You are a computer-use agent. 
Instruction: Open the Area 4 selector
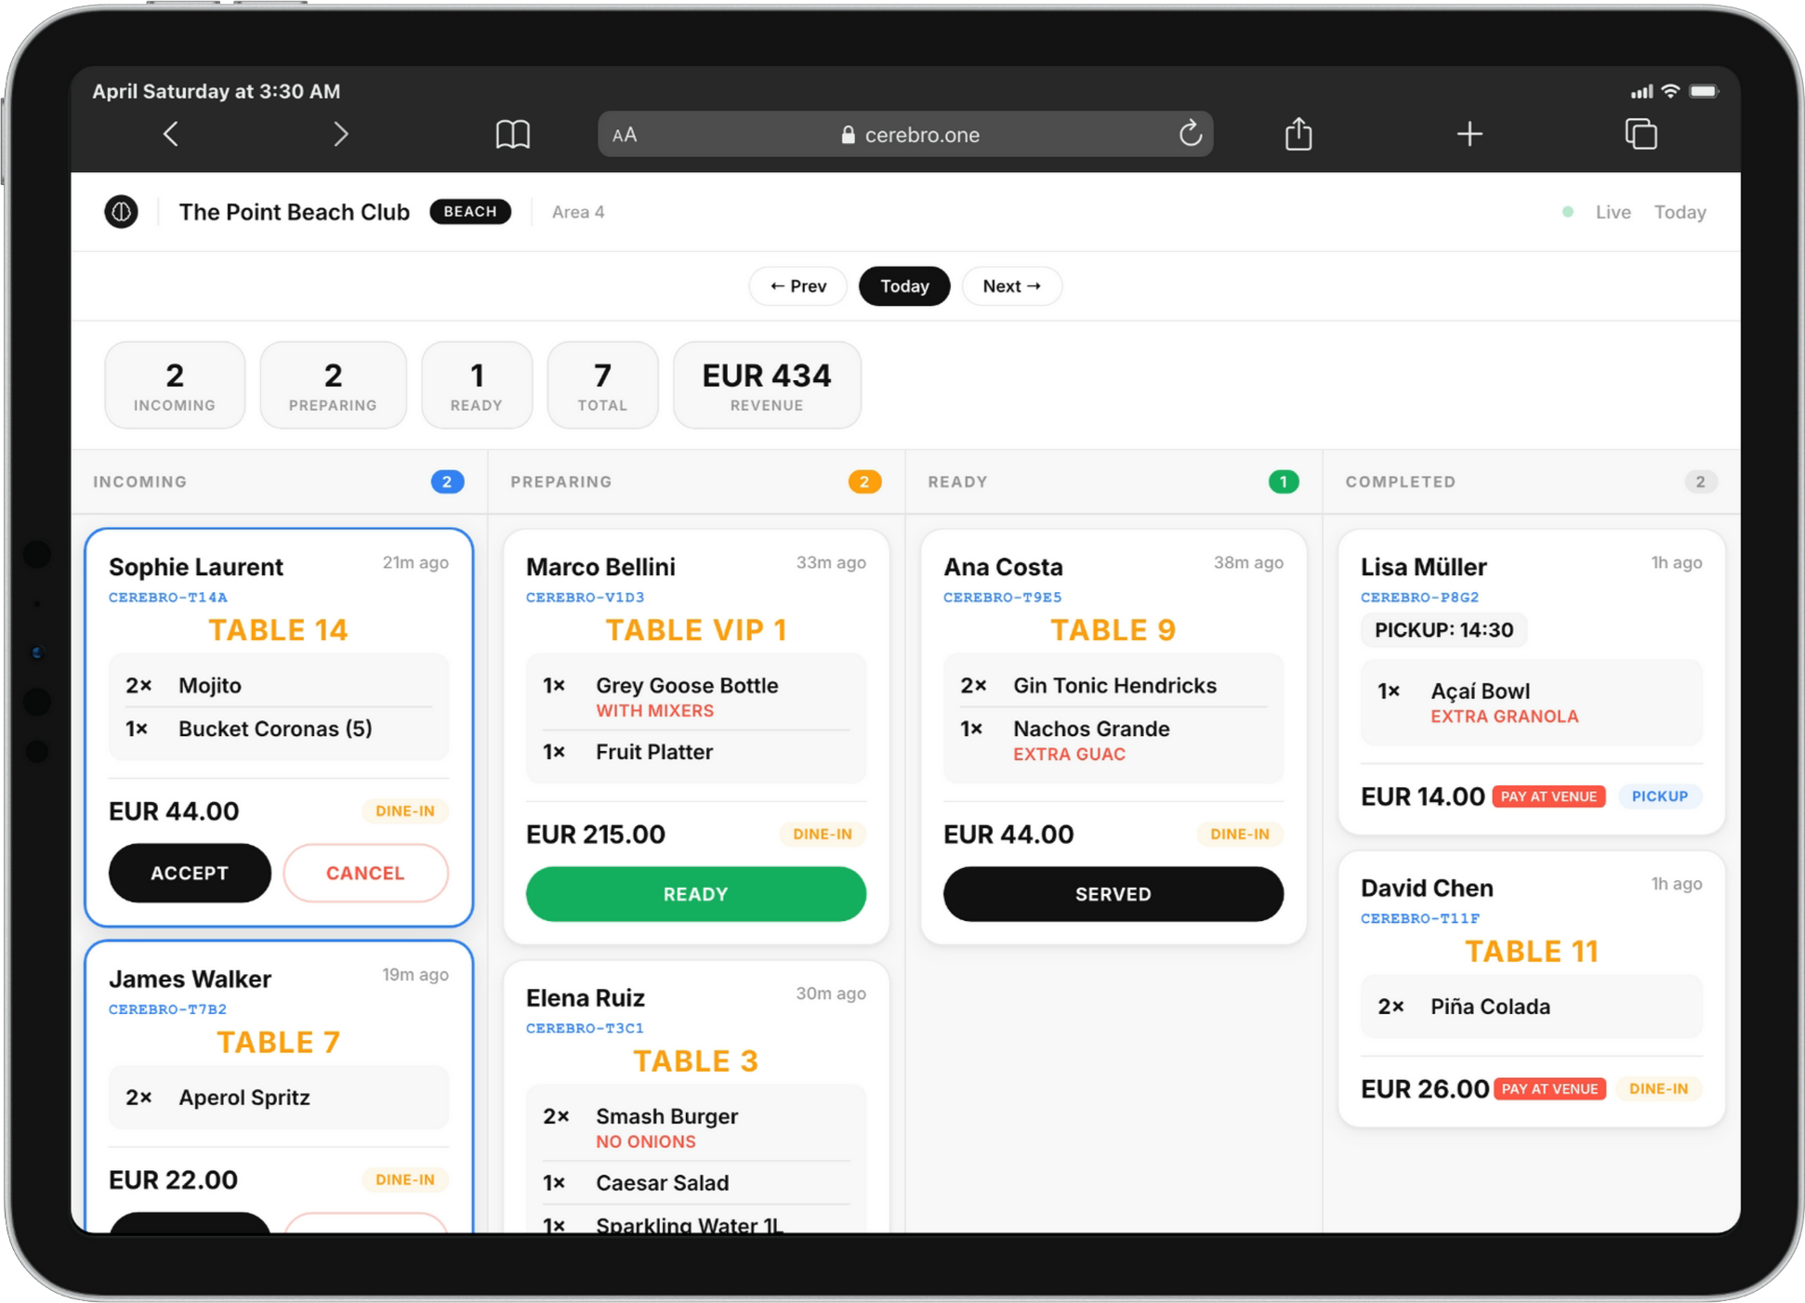click(x=577, y=211)
